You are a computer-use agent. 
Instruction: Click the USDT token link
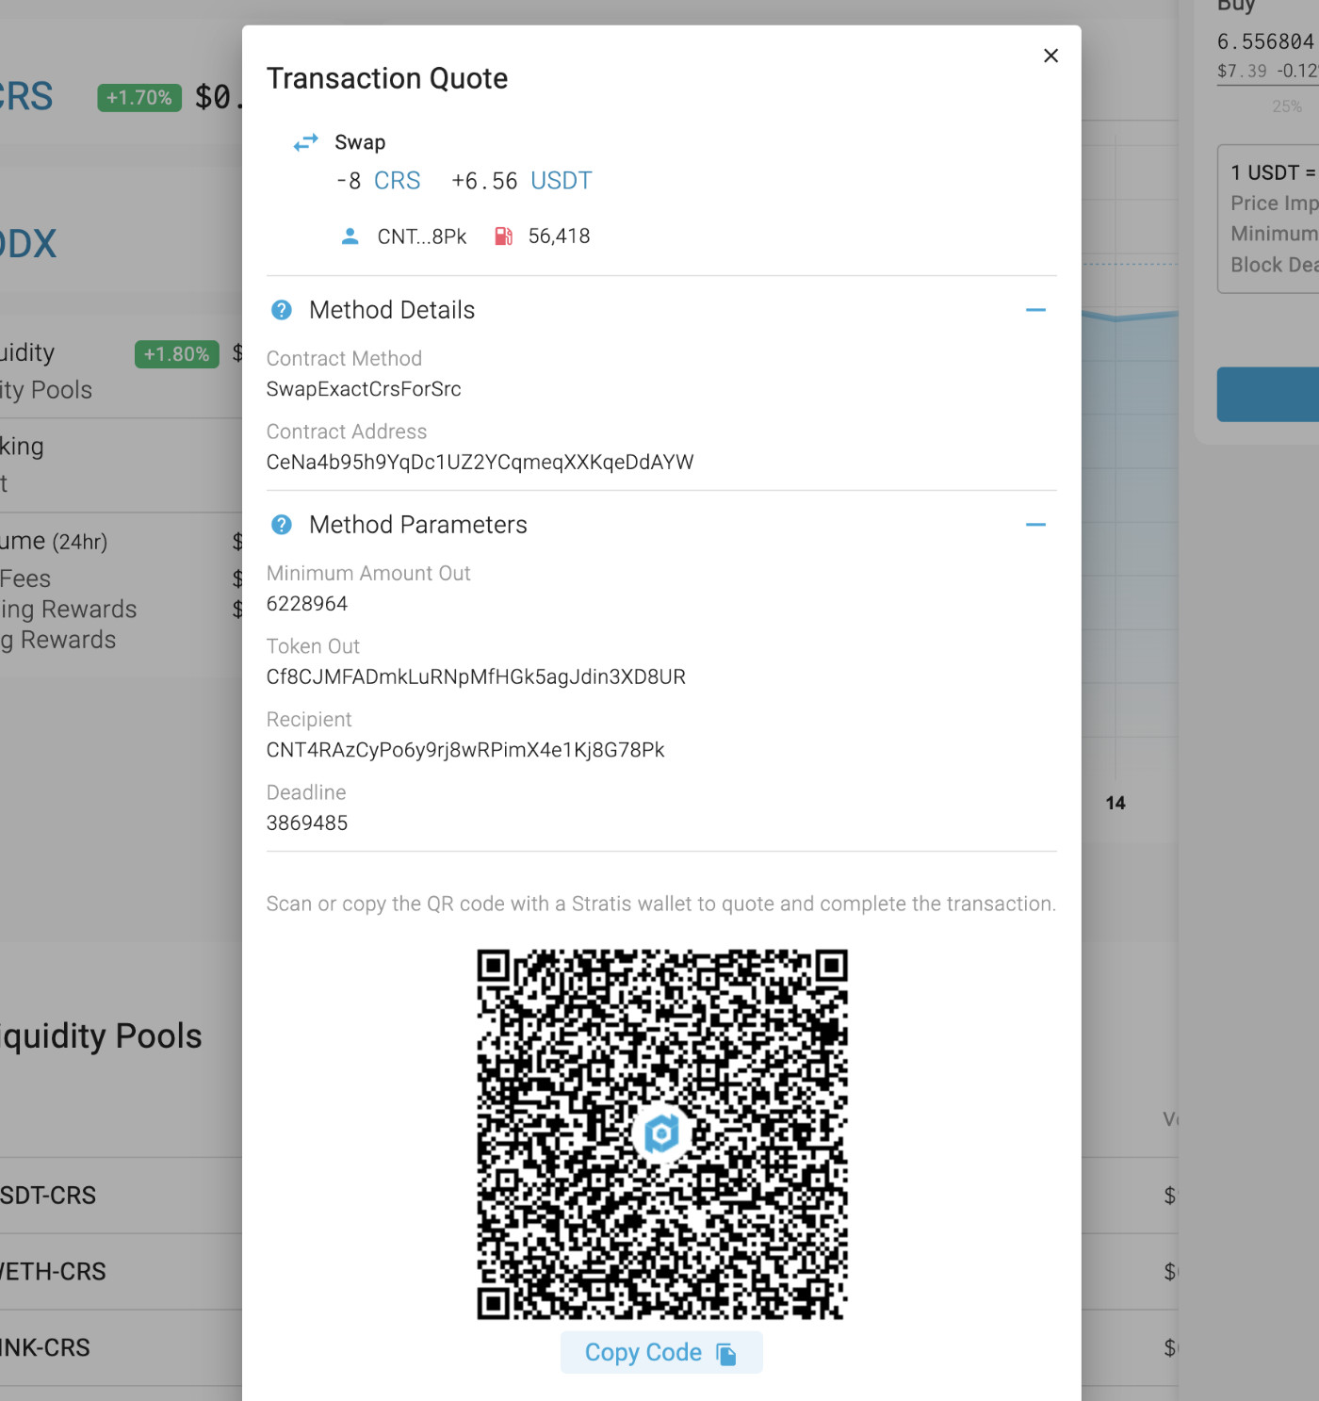tap(562, 181)
